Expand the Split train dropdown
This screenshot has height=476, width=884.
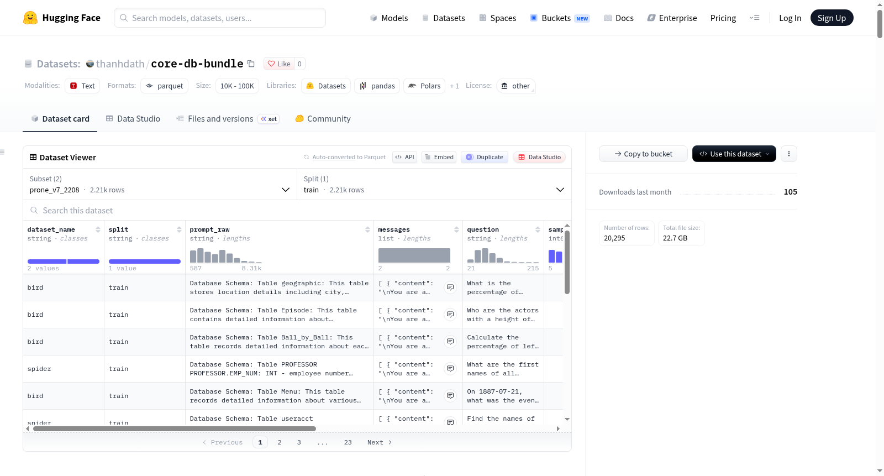click(434, 184)
